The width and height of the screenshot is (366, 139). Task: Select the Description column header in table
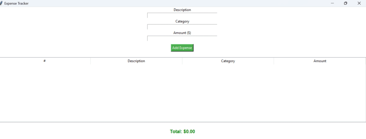pos(136,61)
